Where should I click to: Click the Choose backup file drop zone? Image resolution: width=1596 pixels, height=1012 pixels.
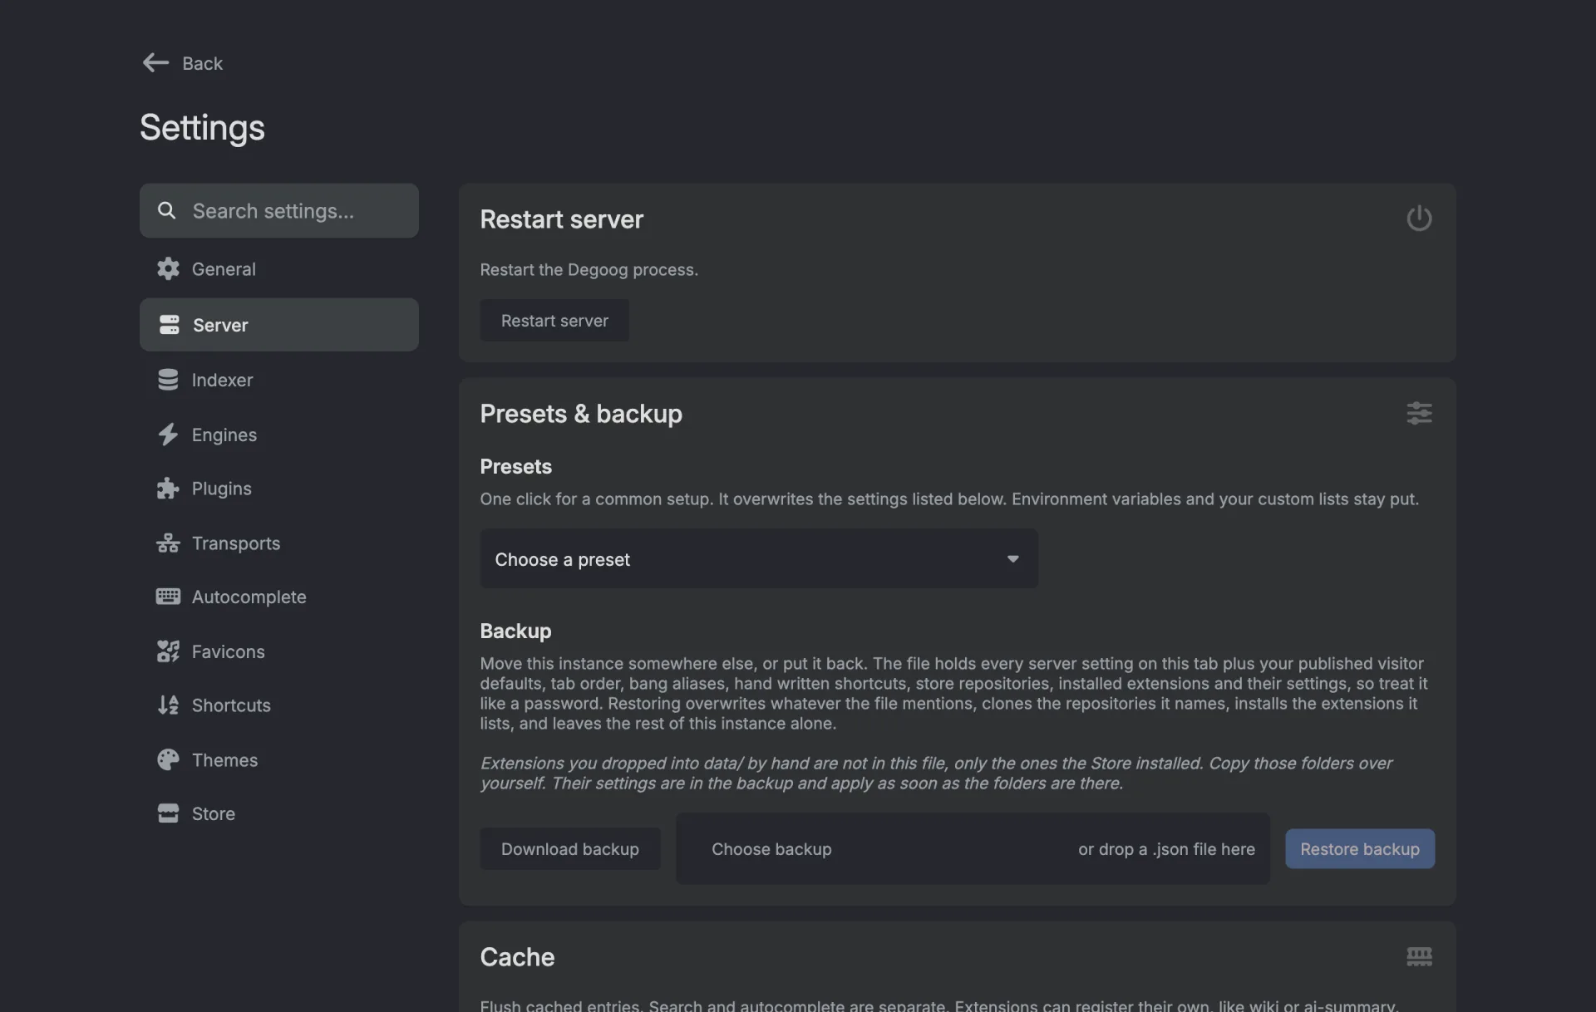973,849
